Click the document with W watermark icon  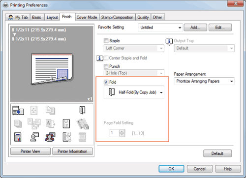66,123
